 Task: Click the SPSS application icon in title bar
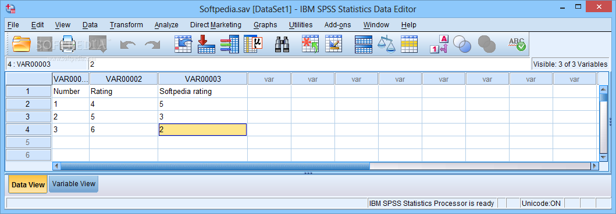(11, 9)
